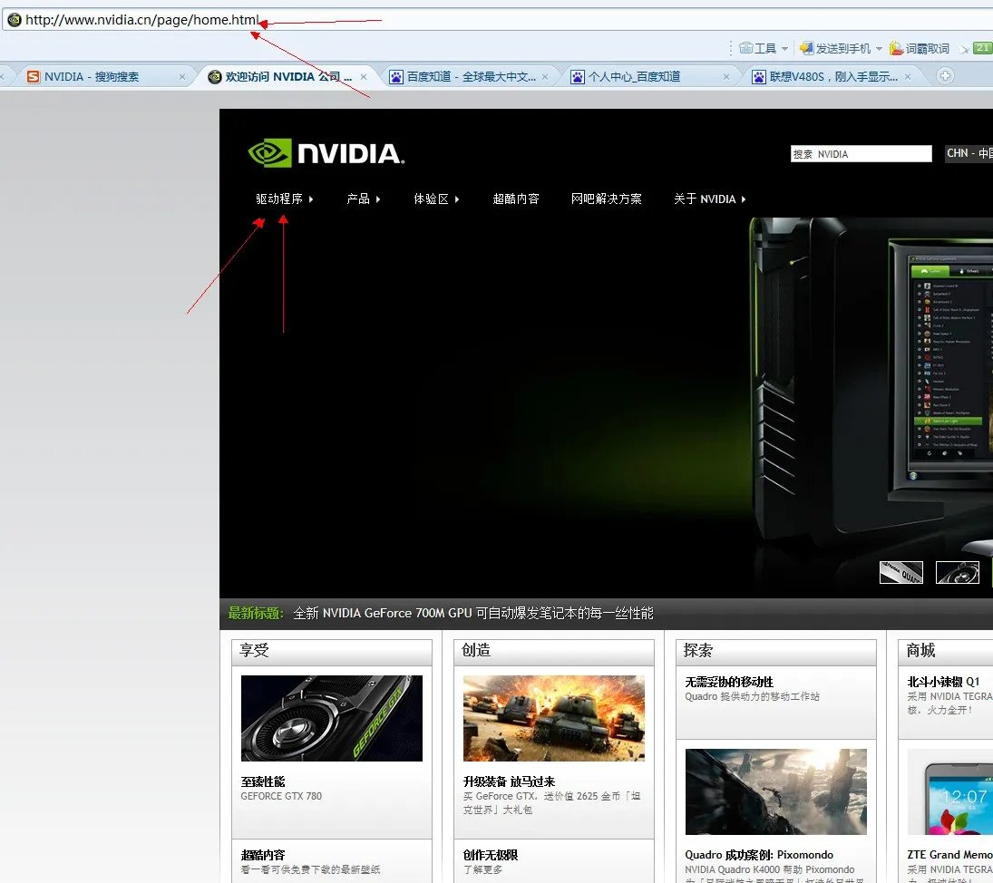Click the 至臻性能 link
This screenshot has width=993, height=883.
[x=263, y=781]
